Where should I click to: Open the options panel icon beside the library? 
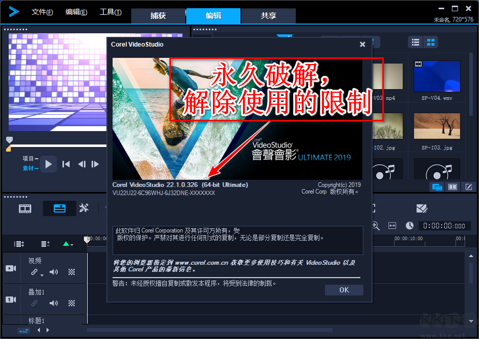(x=453, y=187)
